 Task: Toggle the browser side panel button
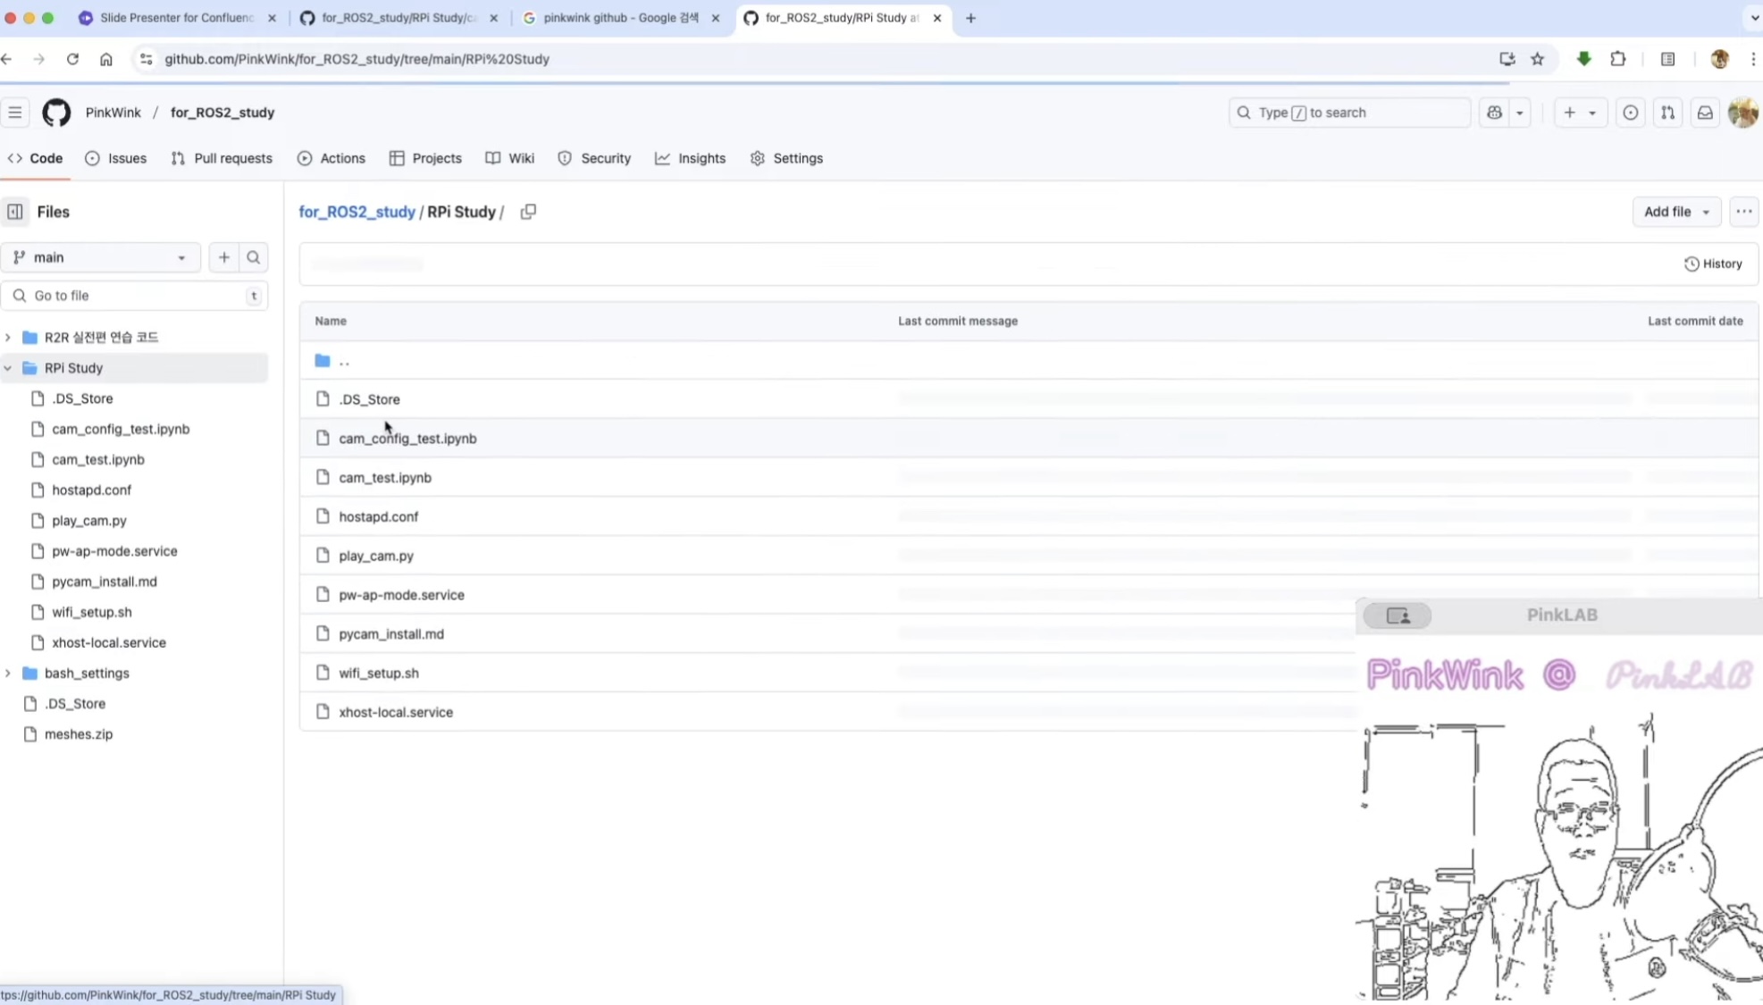[1667, 59]
